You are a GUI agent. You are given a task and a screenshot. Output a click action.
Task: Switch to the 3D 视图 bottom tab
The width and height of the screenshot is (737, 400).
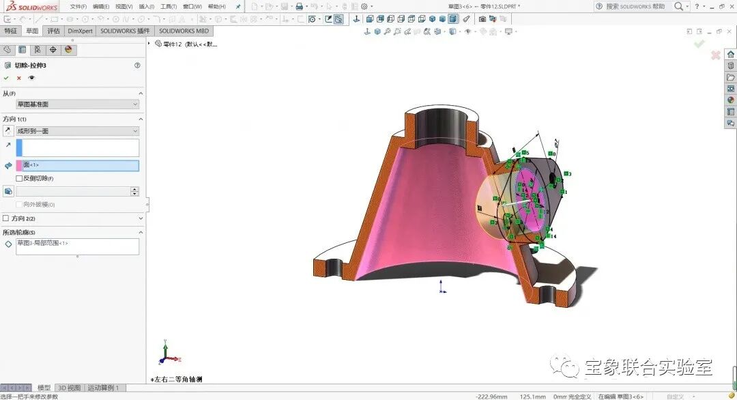(x=69, y=388)
